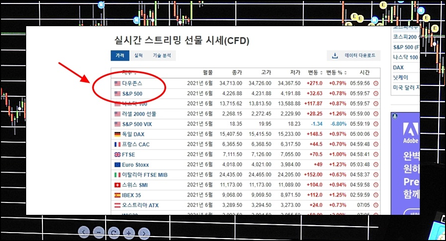446x241 pixels.
Task: Click the 저가 column header
Action: pyautogui.click(x=295, y=73)
